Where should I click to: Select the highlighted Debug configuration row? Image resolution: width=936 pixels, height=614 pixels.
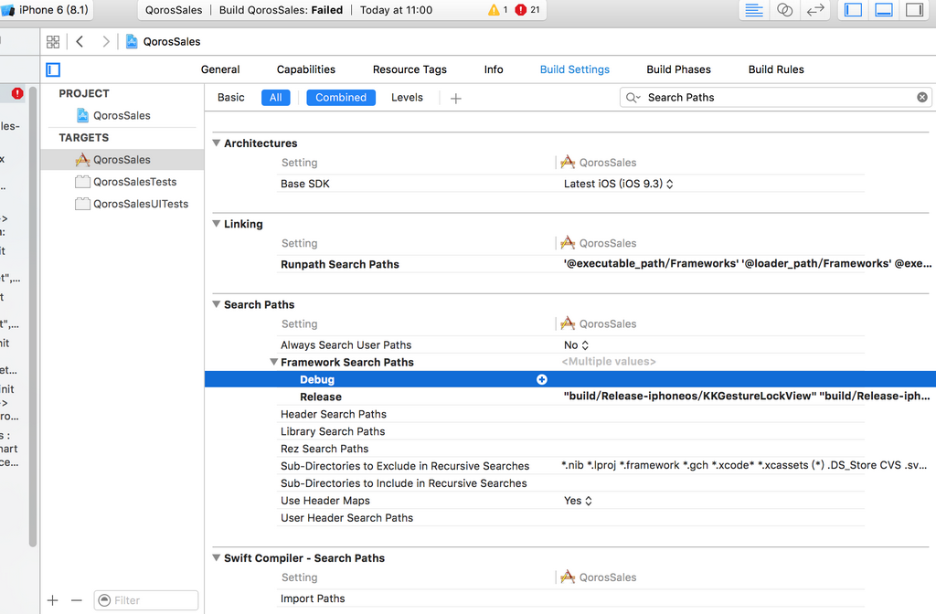coord(570,379)
